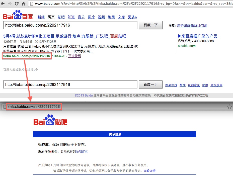Click the ©2013 Baidu footer link
This screenshot has height=184, width=233.
click(84, 95)
